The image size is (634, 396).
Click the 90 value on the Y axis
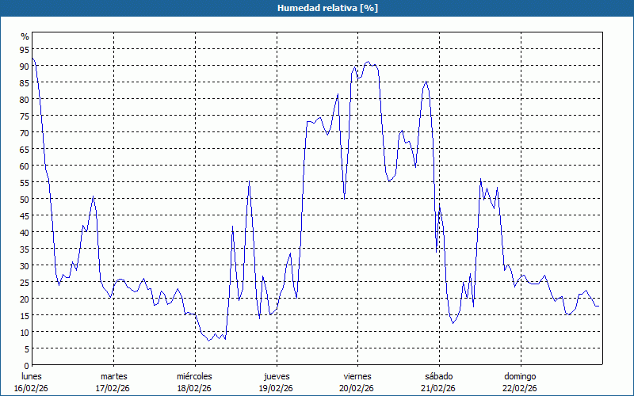click(x=25, y=67)
